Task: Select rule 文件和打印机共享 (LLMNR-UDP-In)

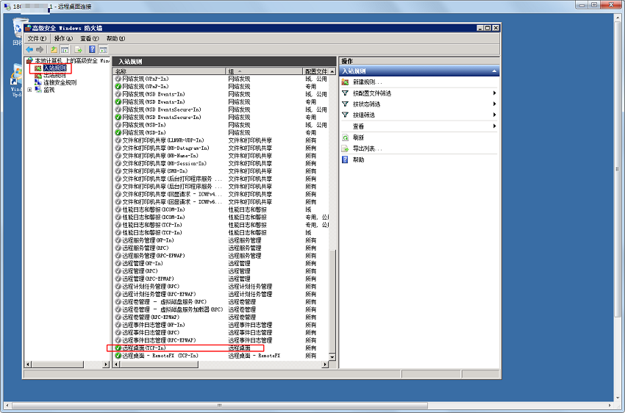Action: (x=163, y=140)
